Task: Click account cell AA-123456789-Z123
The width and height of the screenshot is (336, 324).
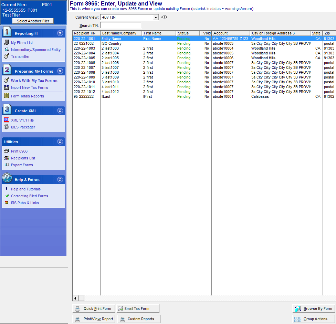Action: pos(230,39)
